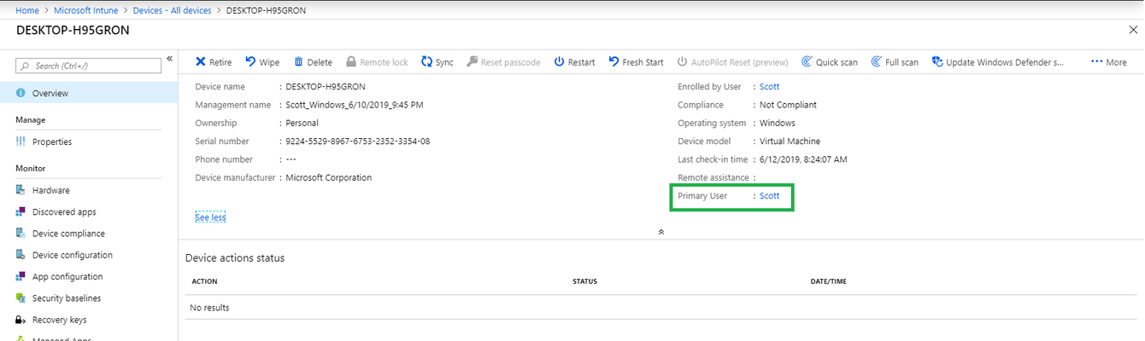
Task: Open Primary User Scott link
Action: tap(770, 196)
